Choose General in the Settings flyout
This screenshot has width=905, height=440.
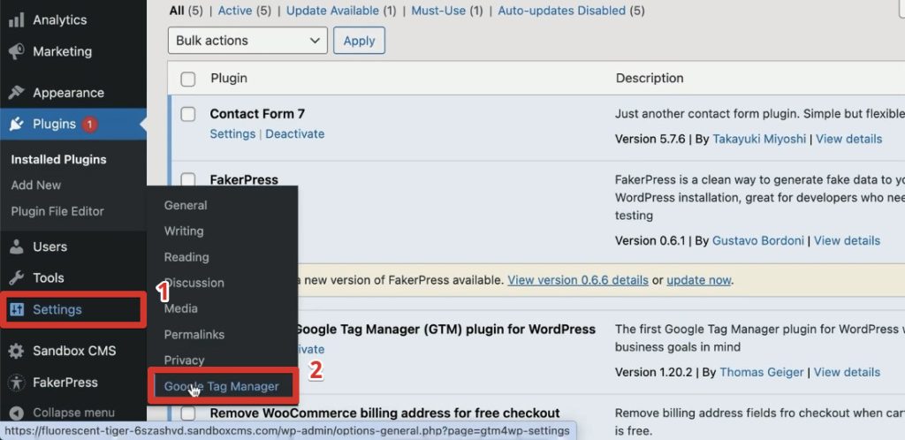point(186,205)
